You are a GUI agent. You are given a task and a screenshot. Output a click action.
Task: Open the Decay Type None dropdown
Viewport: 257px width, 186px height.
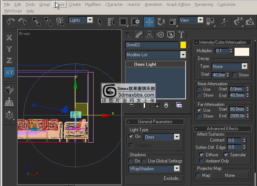click(x=245, y=66)
